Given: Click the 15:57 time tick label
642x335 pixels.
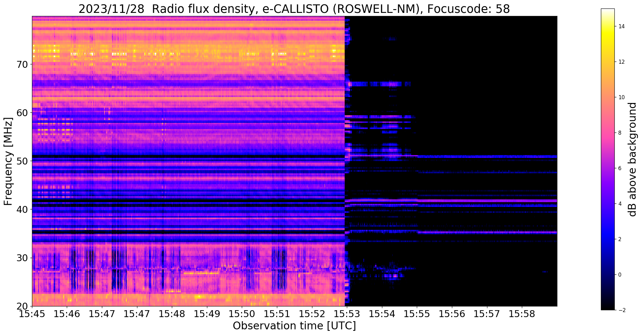Looking at the screenshot, I should tap(487, 314).
